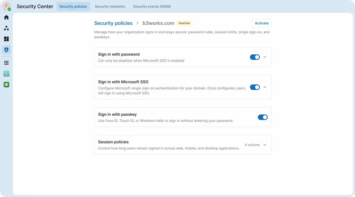The image size is (355, 197).
Task: Expand the Microsoft SSO section chevron
Action: point(265,87)
